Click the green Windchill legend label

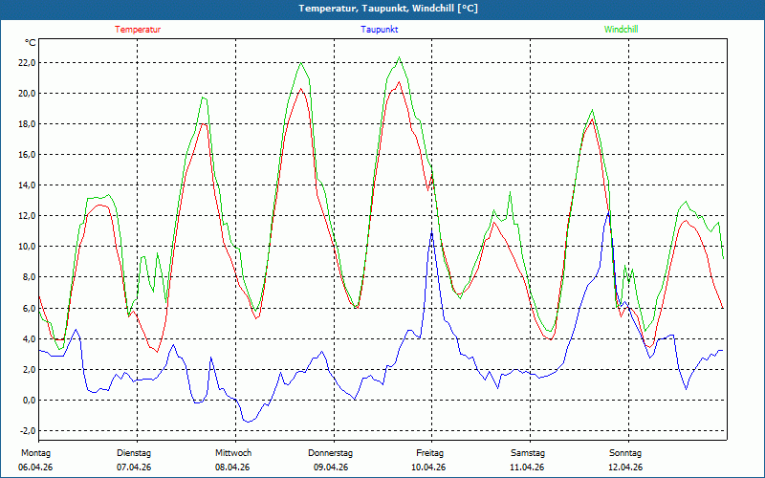coord(621,30)
